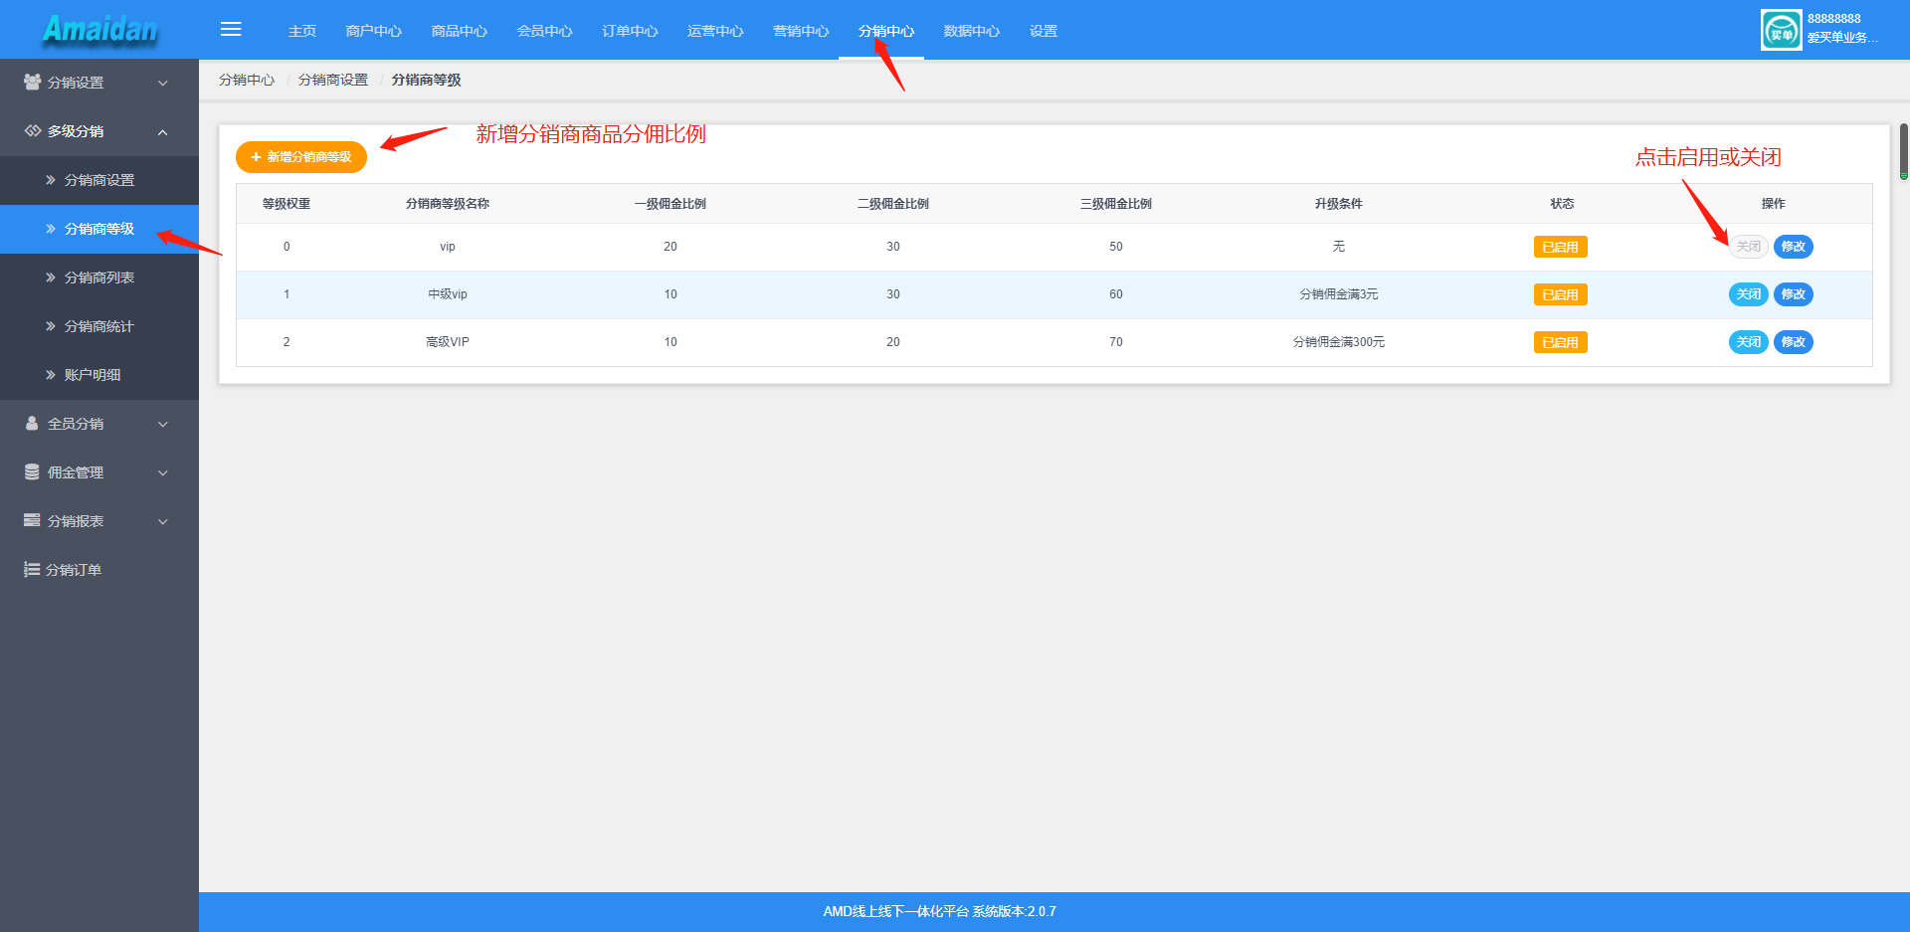Click the user avatar in the header
Screen dimensions: 1910x932
(x=1781, y=30)
